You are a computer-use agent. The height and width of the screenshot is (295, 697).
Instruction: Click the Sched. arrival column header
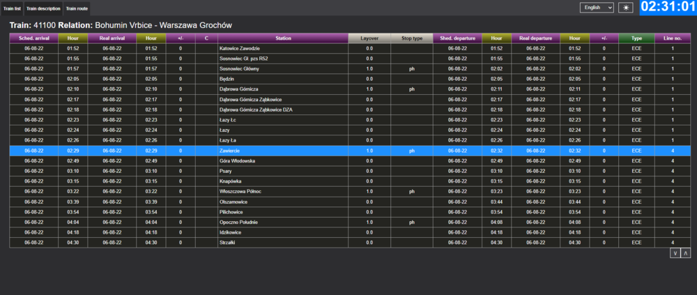(x=33, y=38)
